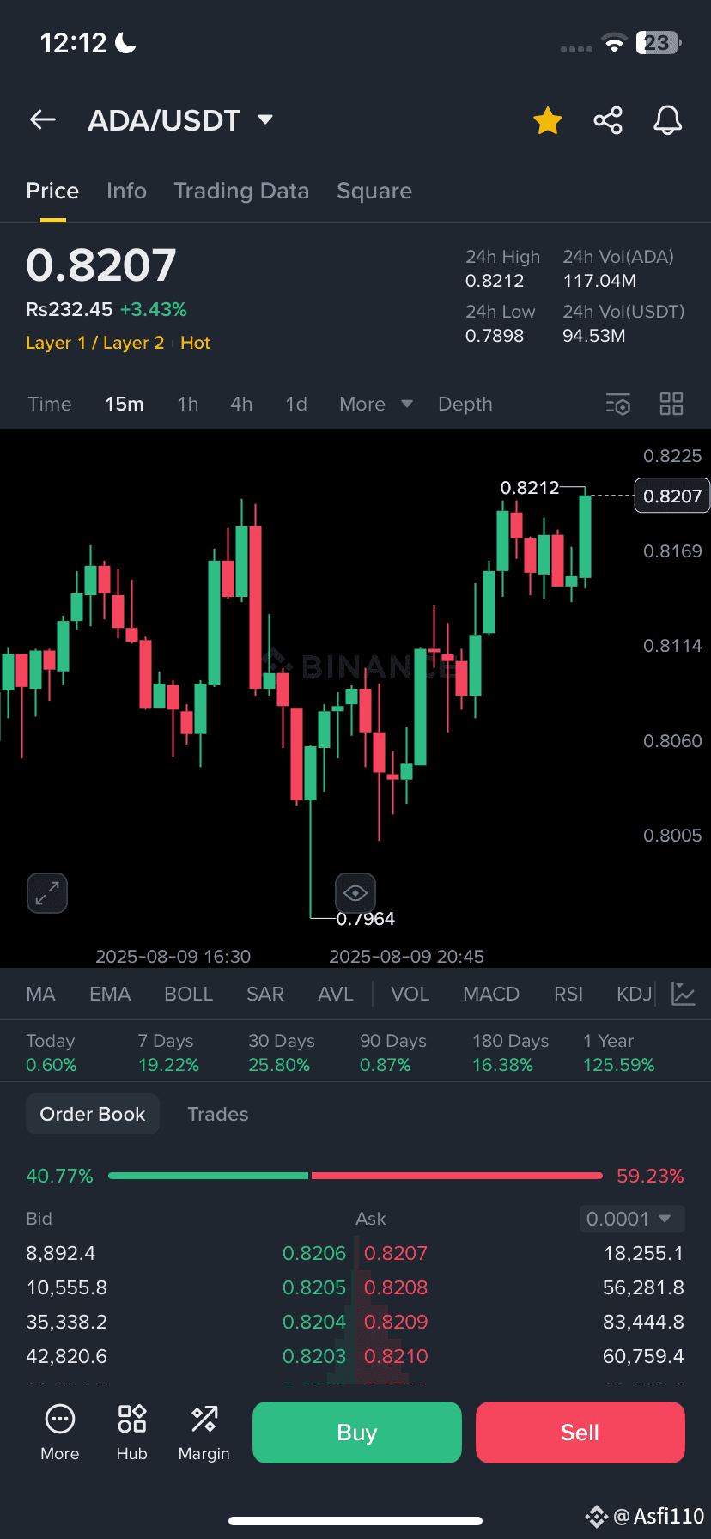711x1539 pixels.
Task: Open the Info tab
Action: click(x=126, y=191)
